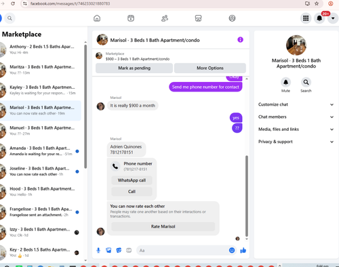The width and height of the screenshot is (339, 267).
Task: Open Hood conversation in list
Action: [41, 192]
